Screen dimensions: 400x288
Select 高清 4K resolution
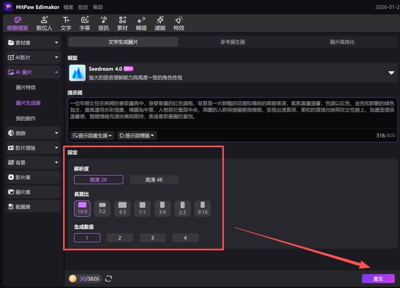154,180
